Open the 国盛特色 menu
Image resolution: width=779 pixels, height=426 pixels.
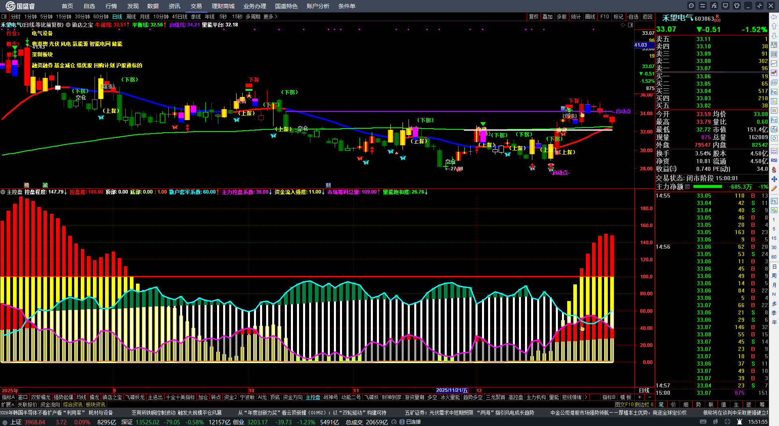click(286, 6)
